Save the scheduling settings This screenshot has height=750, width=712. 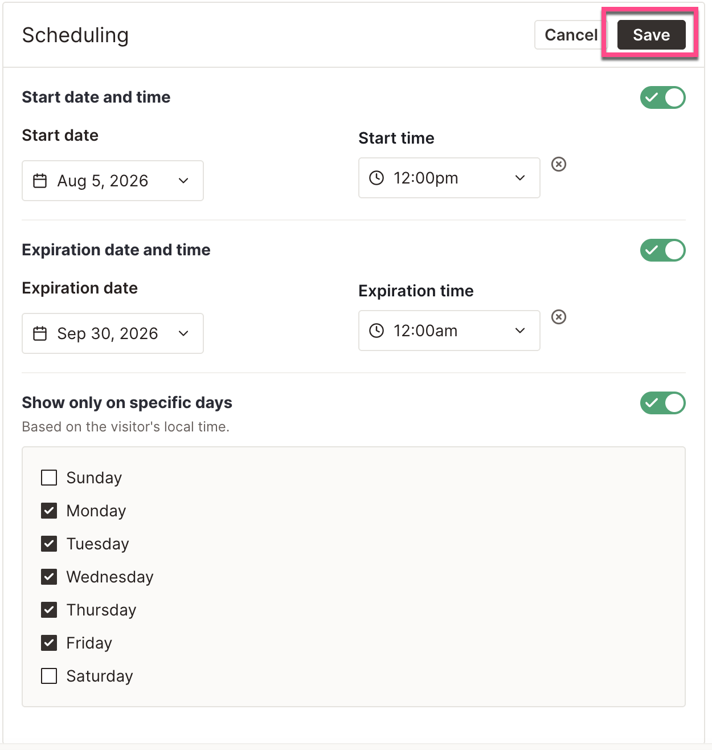[652, 35]
